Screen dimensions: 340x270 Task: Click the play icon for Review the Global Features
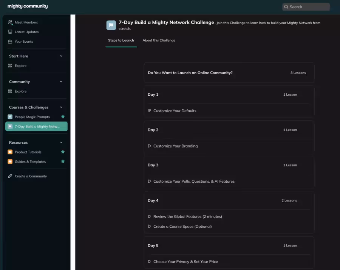(x=149, y=216)
